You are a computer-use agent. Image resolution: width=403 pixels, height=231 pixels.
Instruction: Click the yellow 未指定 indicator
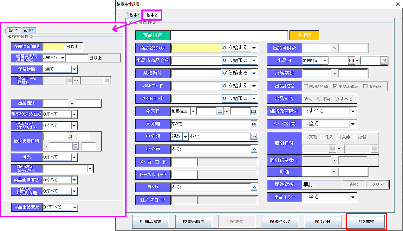coord(304,35)
